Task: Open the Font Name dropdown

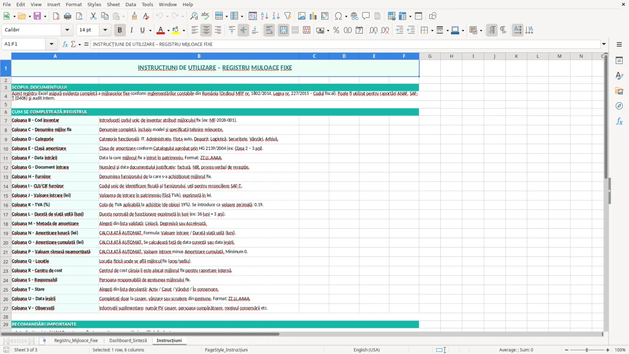Action: click(x=67, y=30)
